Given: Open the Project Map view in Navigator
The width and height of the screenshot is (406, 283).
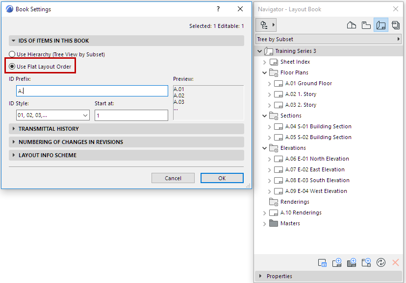Looking at the screenshot, I should 352,25.
